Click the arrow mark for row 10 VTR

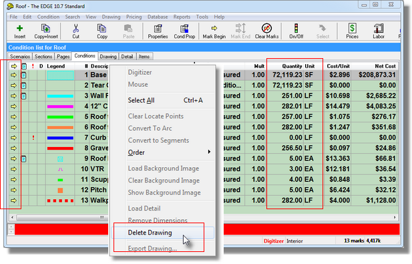(13, 169)
